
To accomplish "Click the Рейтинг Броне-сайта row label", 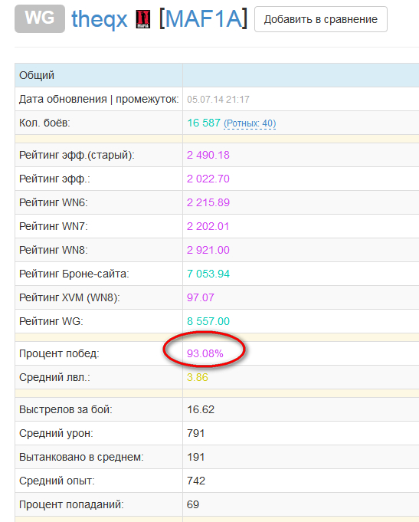I will (74, 274).
